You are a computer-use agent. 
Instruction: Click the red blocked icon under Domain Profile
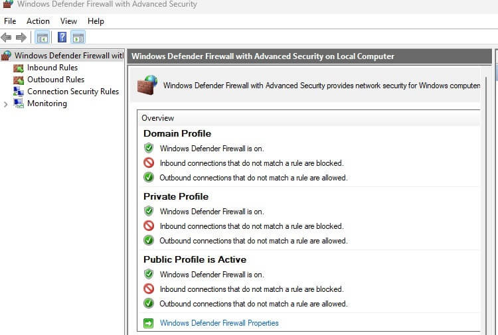149,163
